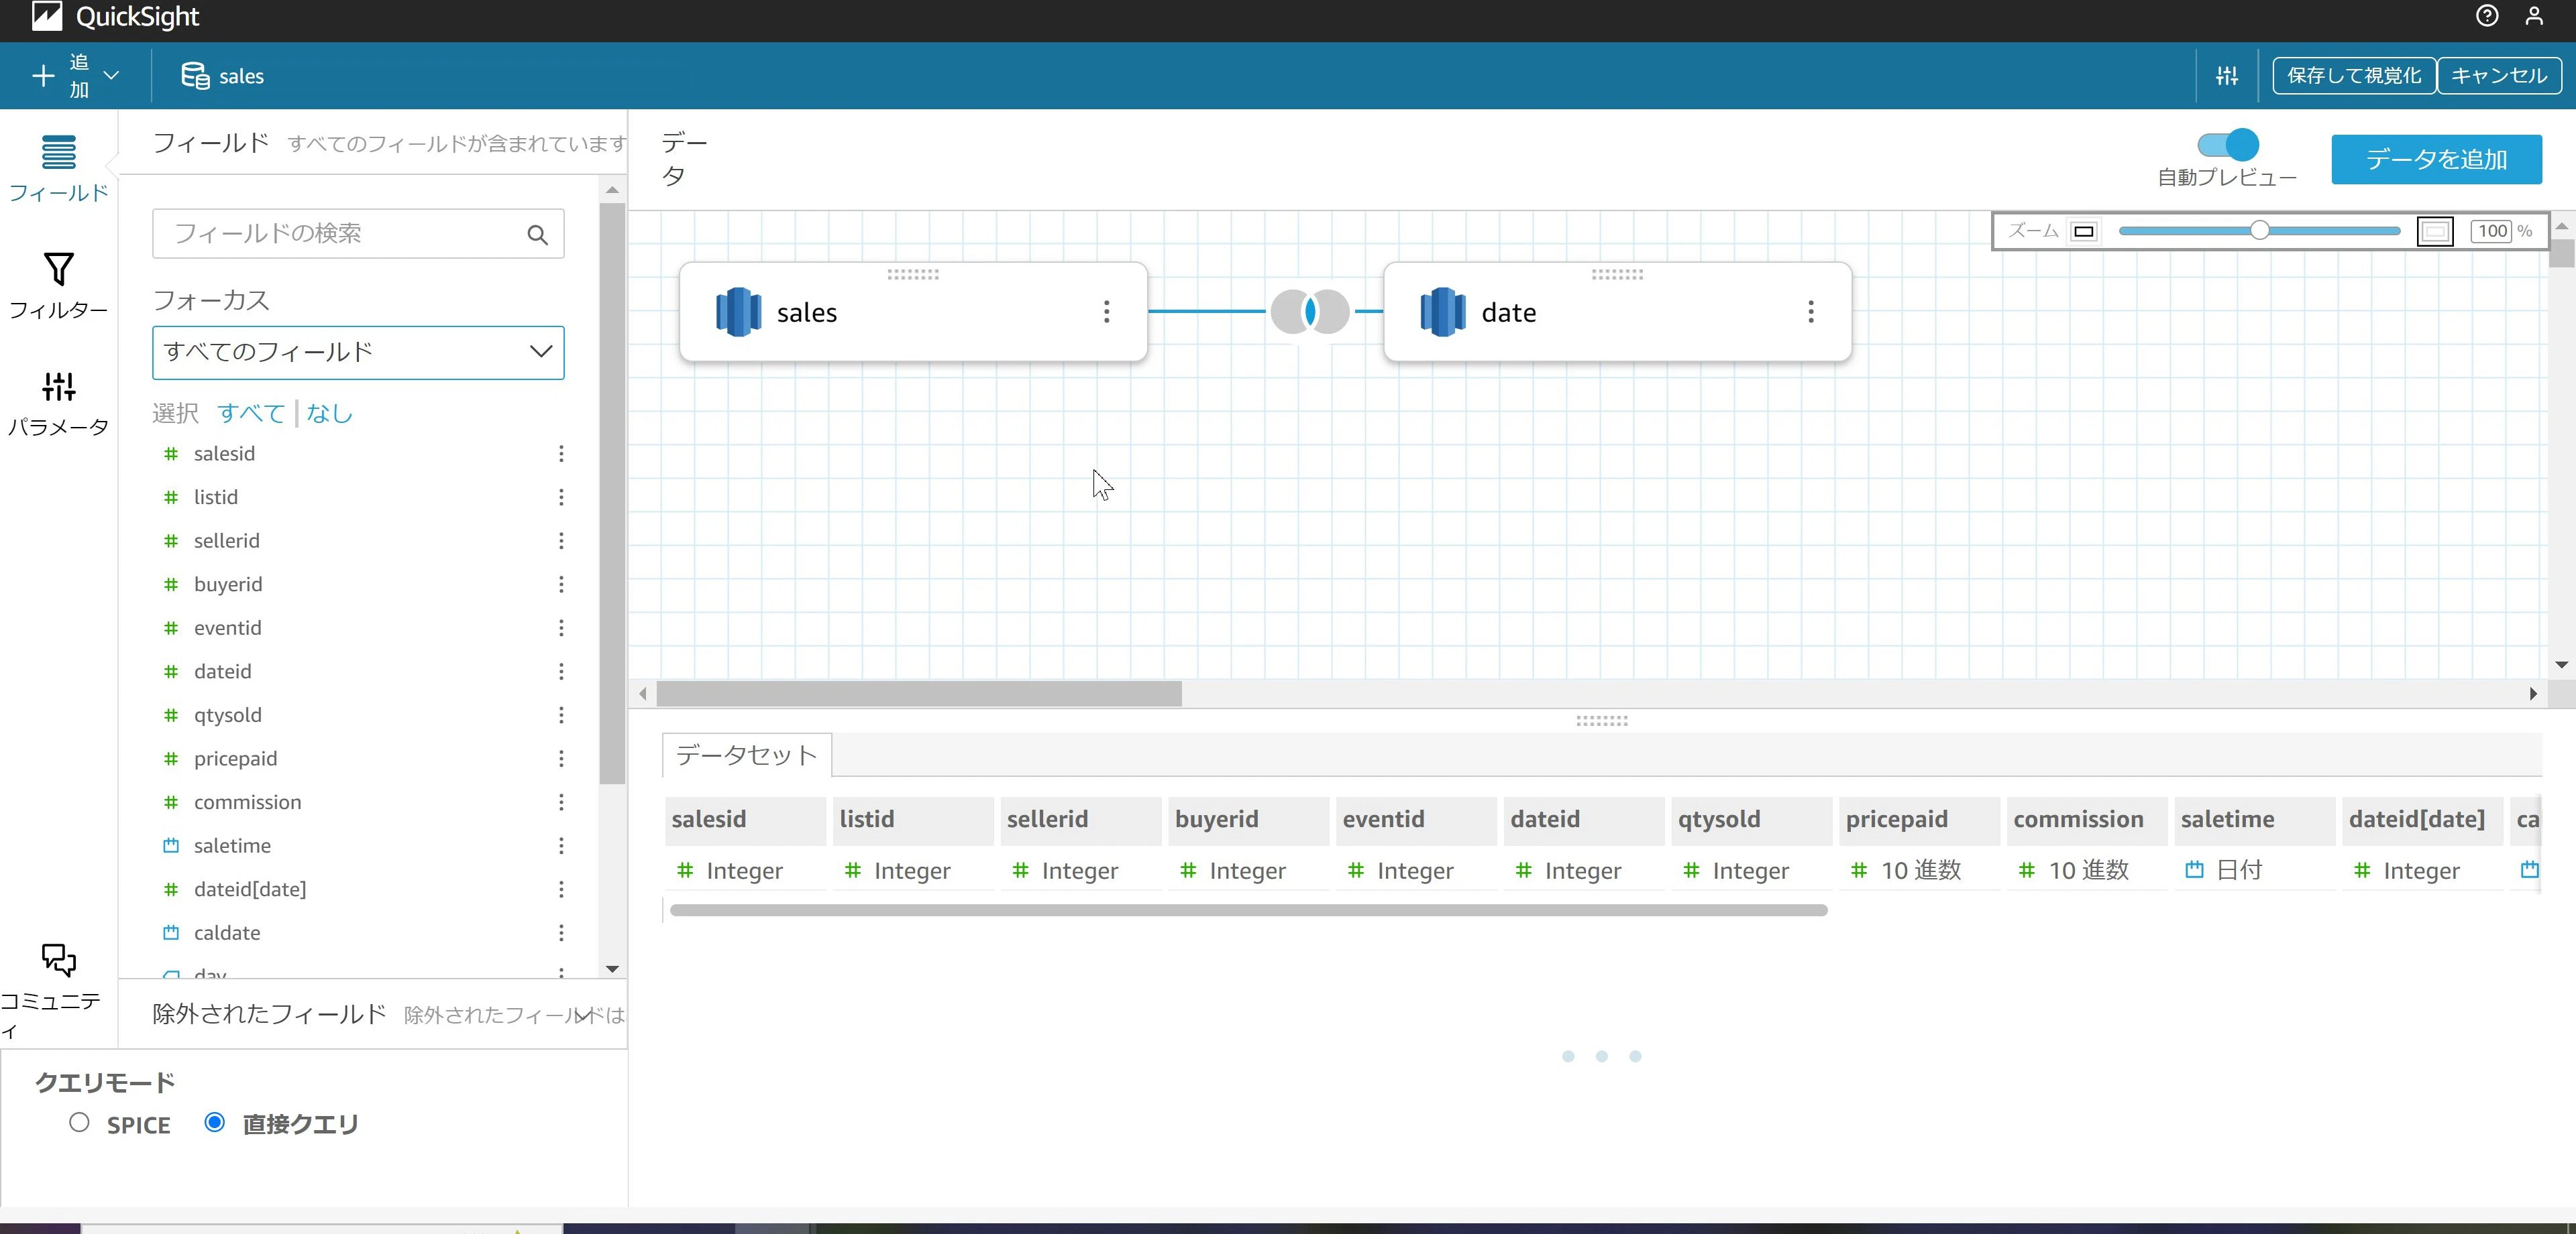The height and width of the screenshot is (1234, 2576).
Task: Click the horizontal canvas scrollbar thumb
Action: point(918,694)
